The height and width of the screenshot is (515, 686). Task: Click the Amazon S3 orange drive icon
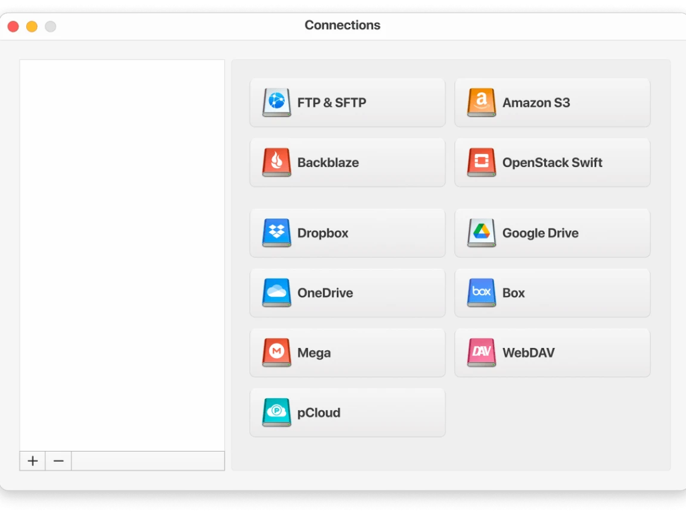(481, 103)
